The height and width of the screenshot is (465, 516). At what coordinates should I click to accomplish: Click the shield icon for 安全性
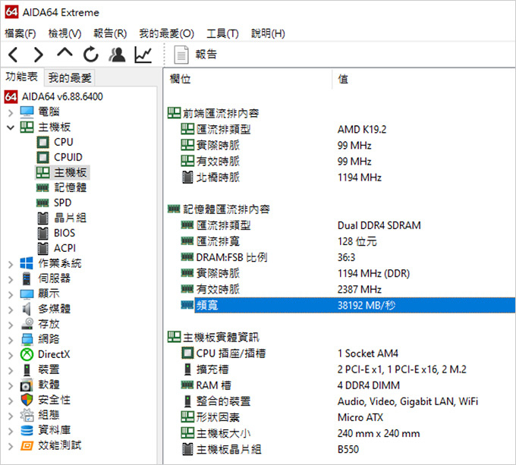(x=27, y=400)
